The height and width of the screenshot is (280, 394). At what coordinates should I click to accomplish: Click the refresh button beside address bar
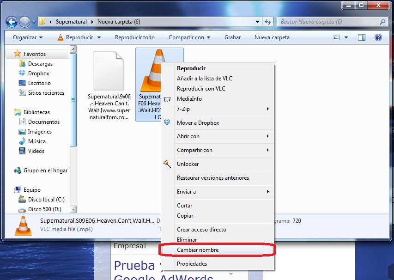pos(267,22)
